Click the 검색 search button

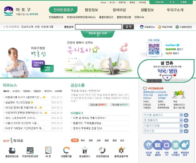pos(128,27)
